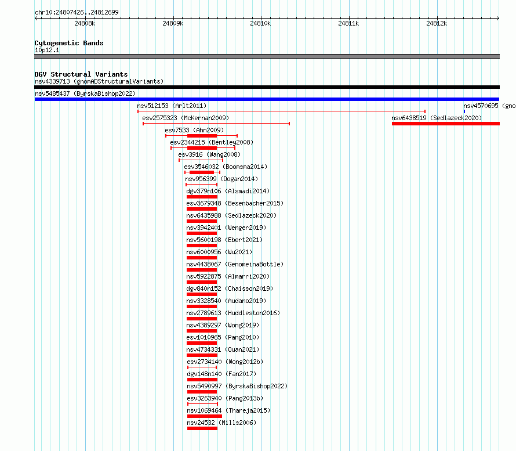The width and height of the screenshot is (516, 451).
Task: Open nsv5600198 (Ebert2021) variant label
Action: click(x=224, y=240)
